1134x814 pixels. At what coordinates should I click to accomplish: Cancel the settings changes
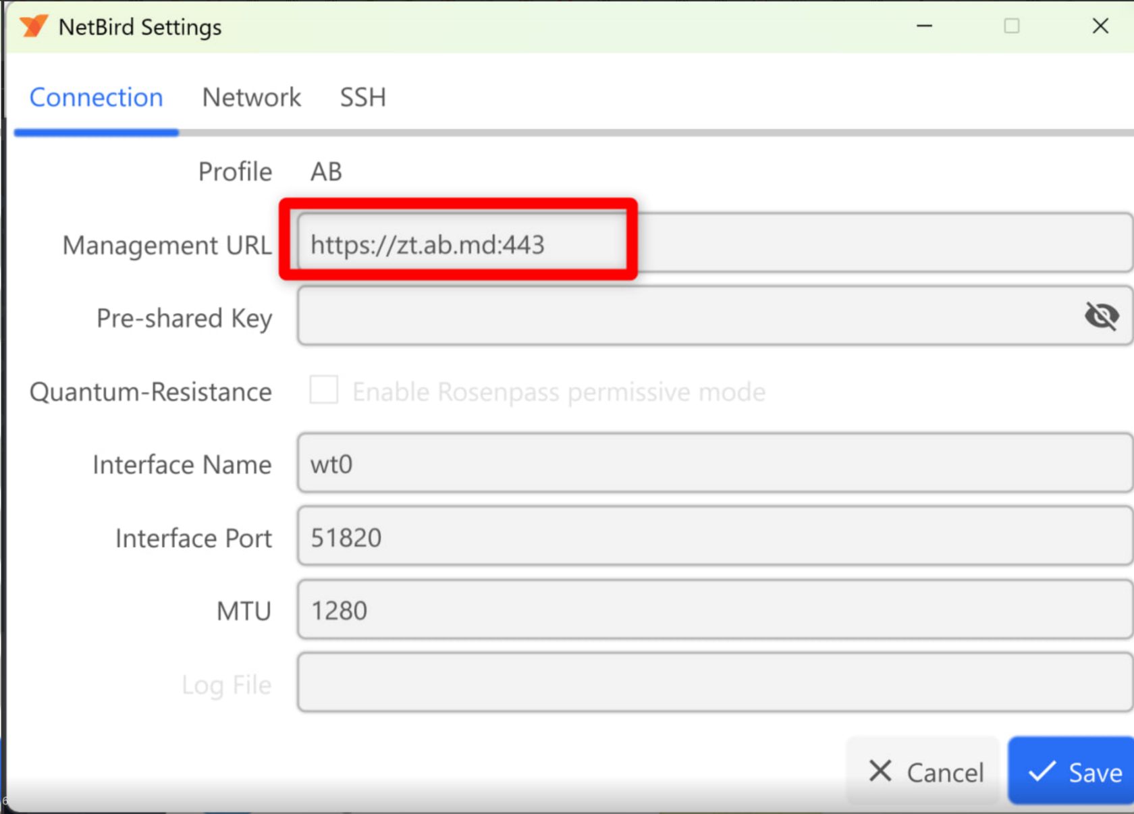[925, 771]
